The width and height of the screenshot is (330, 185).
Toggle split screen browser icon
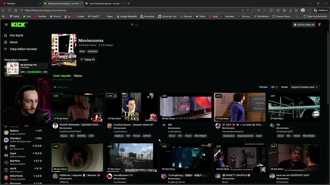(x=278, y=10)
